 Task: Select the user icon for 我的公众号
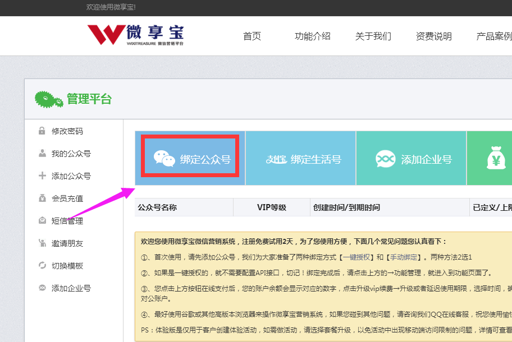[x=41, y=153]
